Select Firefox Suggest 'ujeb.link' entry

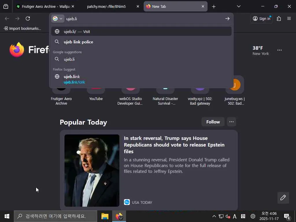pos(141,79)
